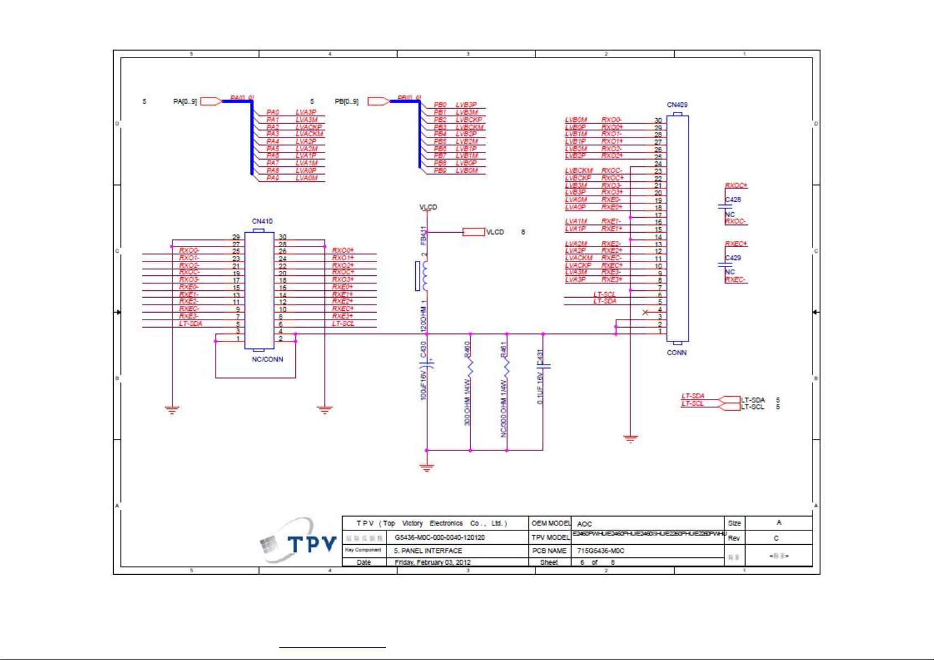Click the VLCD off-page port box
The image size is (934, 660).
[474, 232]
